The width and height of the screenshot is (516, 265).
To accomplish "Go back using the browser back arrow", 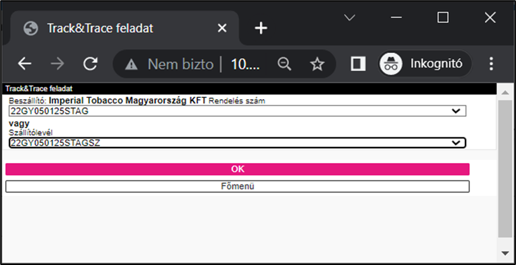I will point(25,64).
